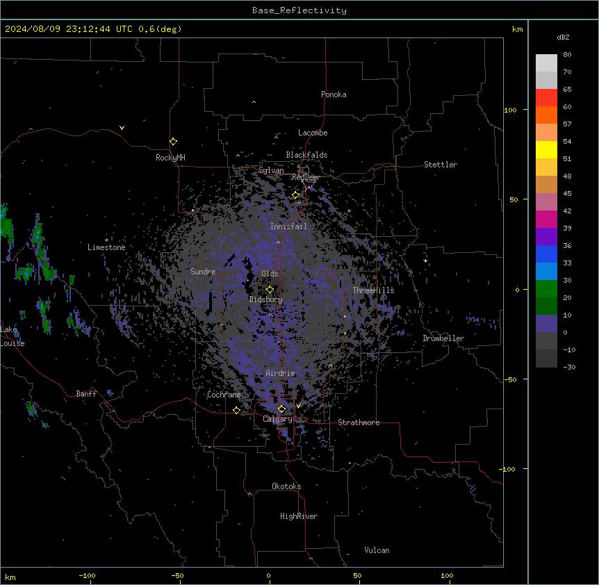Pick the royal blue 33-36 dBZ legend swatch

[x=546, y=254]
